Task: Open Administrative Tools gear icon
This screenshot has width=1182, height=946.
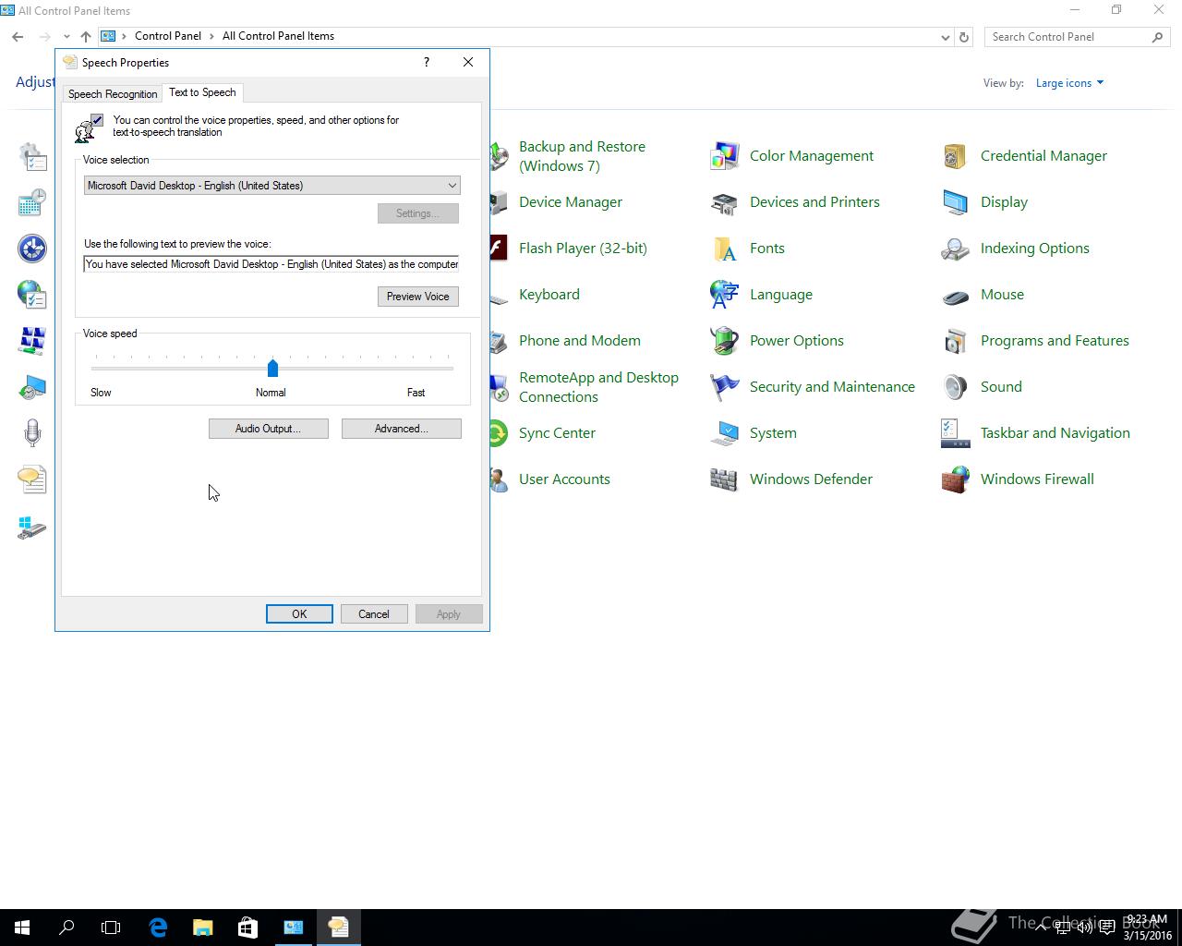Action: pyautogui.click(x=32, y=156)
